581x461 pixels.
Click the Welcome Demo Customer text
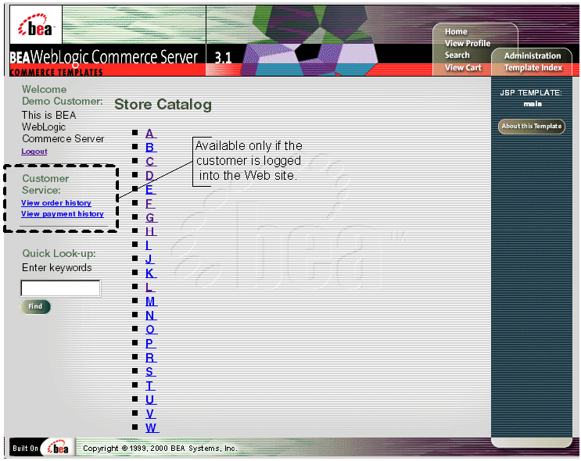coord(63,95)
